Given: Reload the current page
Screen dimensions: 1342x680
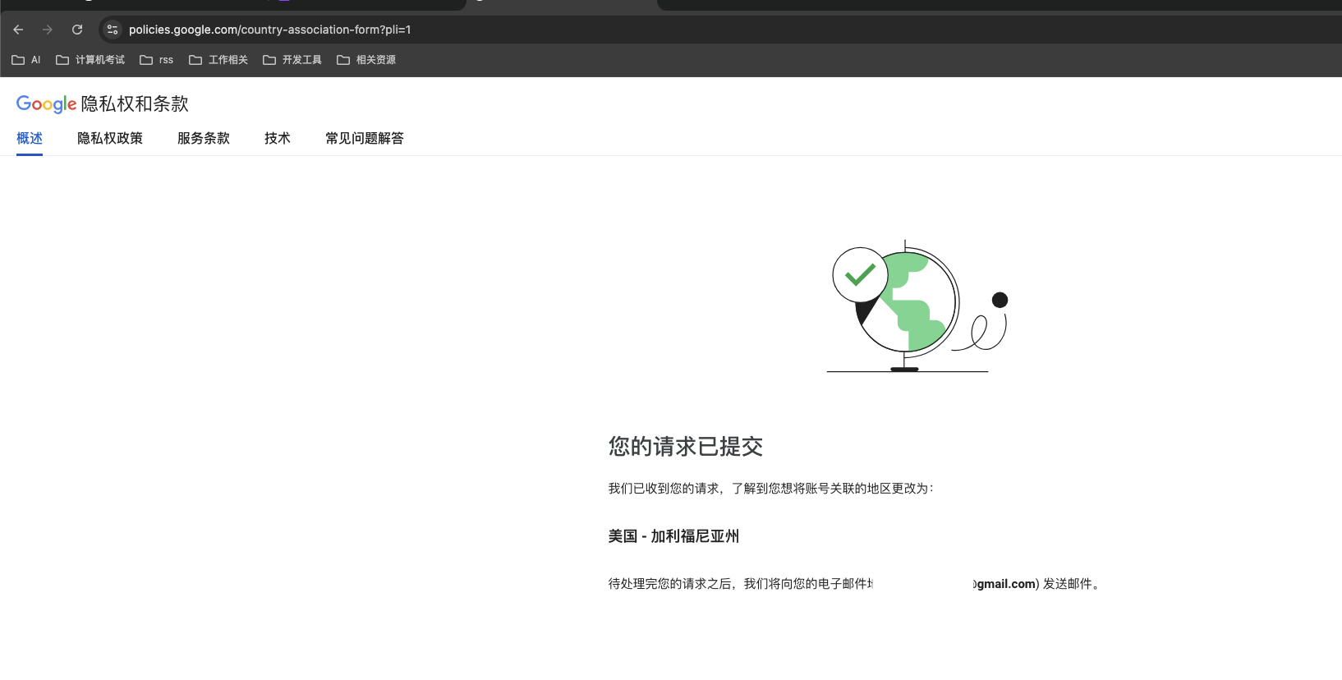Looking at the screenshot, I should (77, 30).
